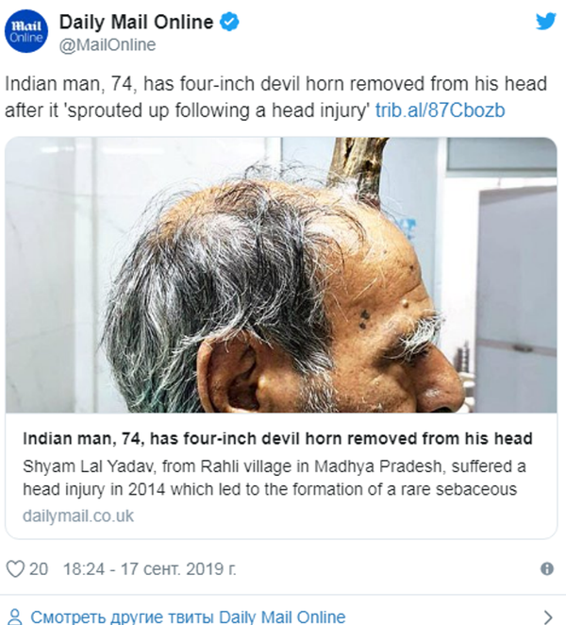
Task: Visit the @MailOnline handle link
Action: tap(108, 44)
